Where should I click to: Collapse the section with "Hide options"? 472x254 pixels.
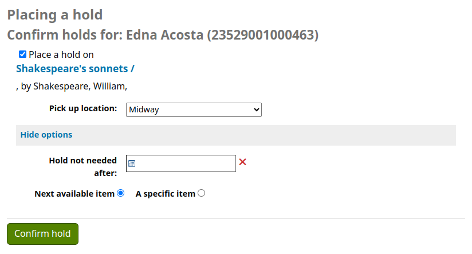pos(46,135)
